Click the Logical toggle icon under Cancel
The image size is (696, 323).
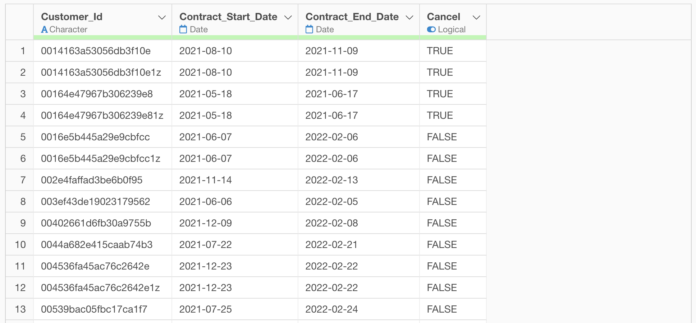tap(431, 29)
